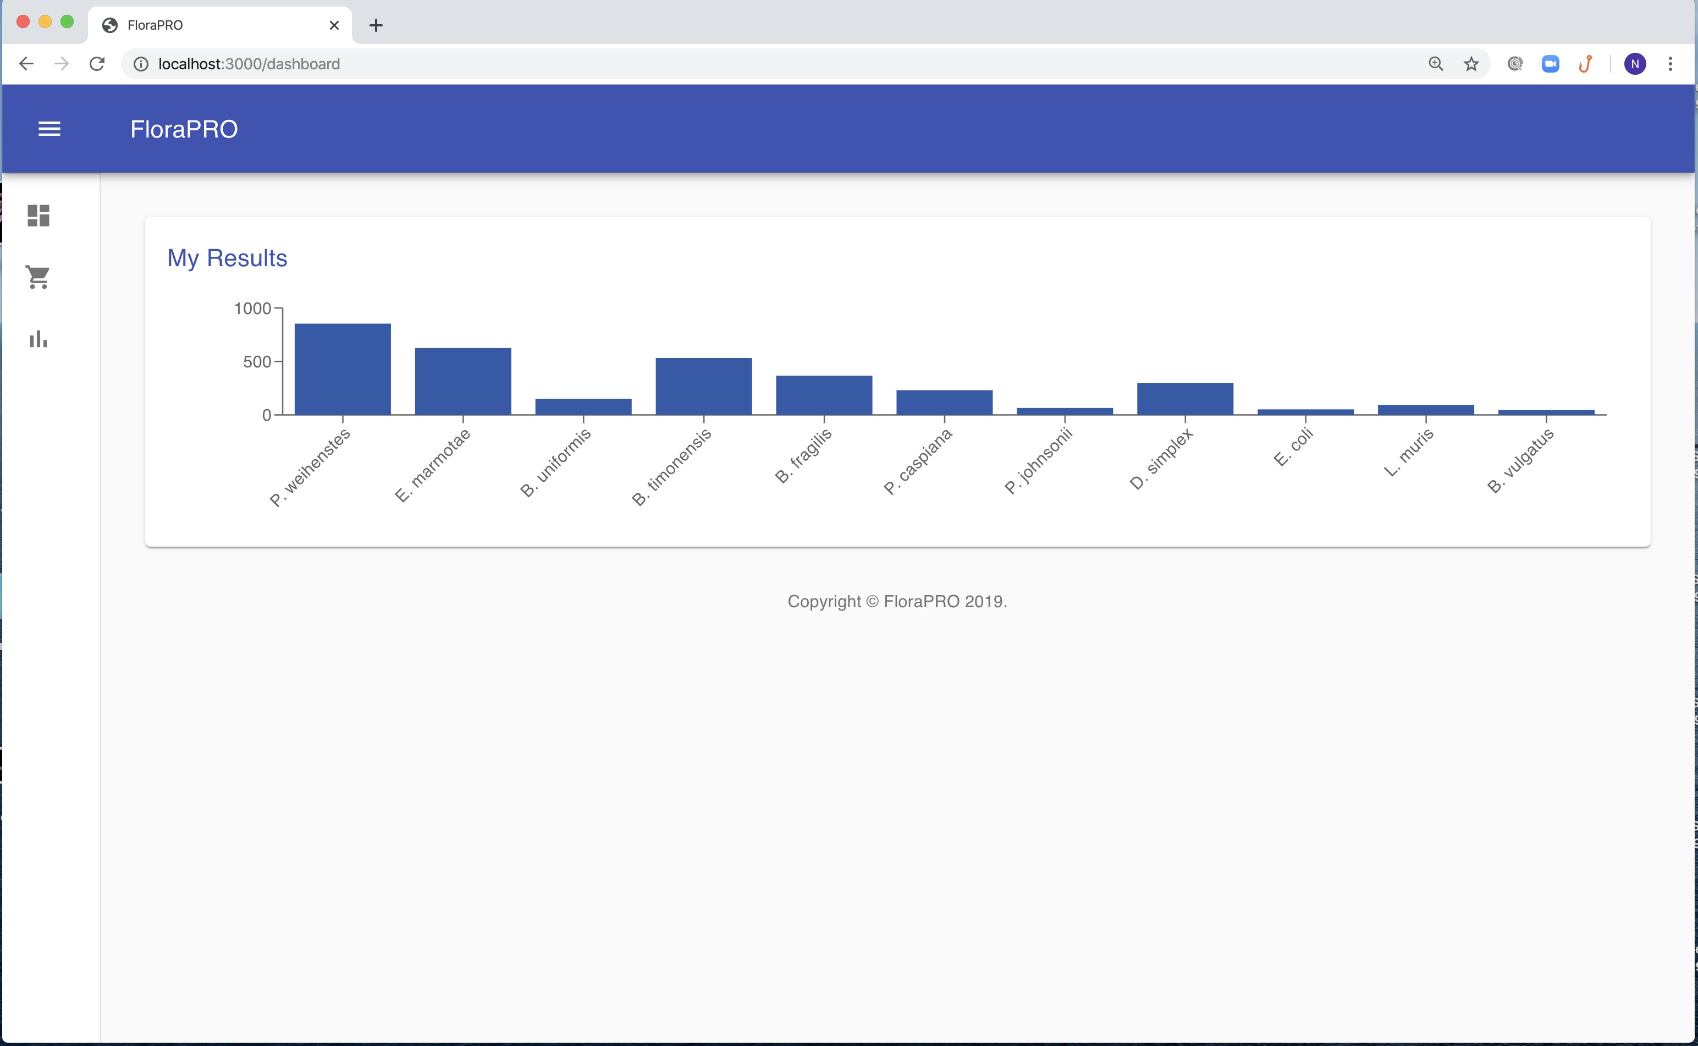Click the Copyright © FloraPRO 2019 footer text
The image size is (1698, 1046).
pos(897,601)
